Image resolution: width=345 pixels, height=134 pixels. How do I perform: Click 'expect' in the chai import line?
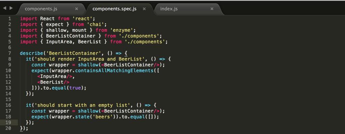[x=55, y=24]
